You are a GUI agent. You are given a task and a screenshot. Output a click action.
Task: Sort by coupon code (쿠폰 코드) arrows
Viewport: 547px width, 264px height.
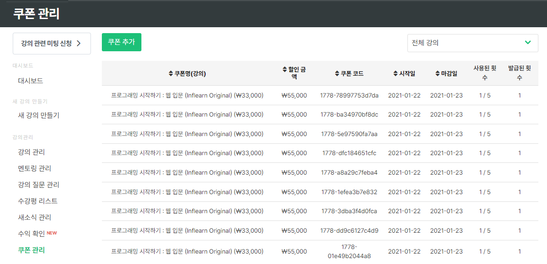pyautogui.click(x=337, y=73)
